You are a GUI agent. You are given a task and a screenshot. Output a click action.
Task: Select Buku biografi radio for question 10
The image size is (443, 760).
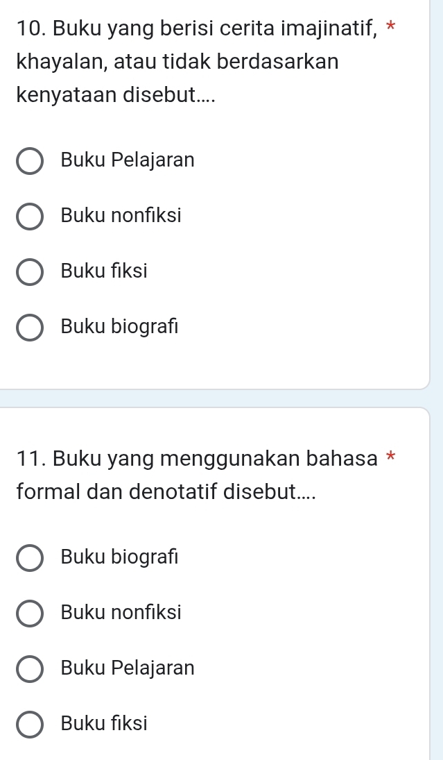click(x=28, y=327)
